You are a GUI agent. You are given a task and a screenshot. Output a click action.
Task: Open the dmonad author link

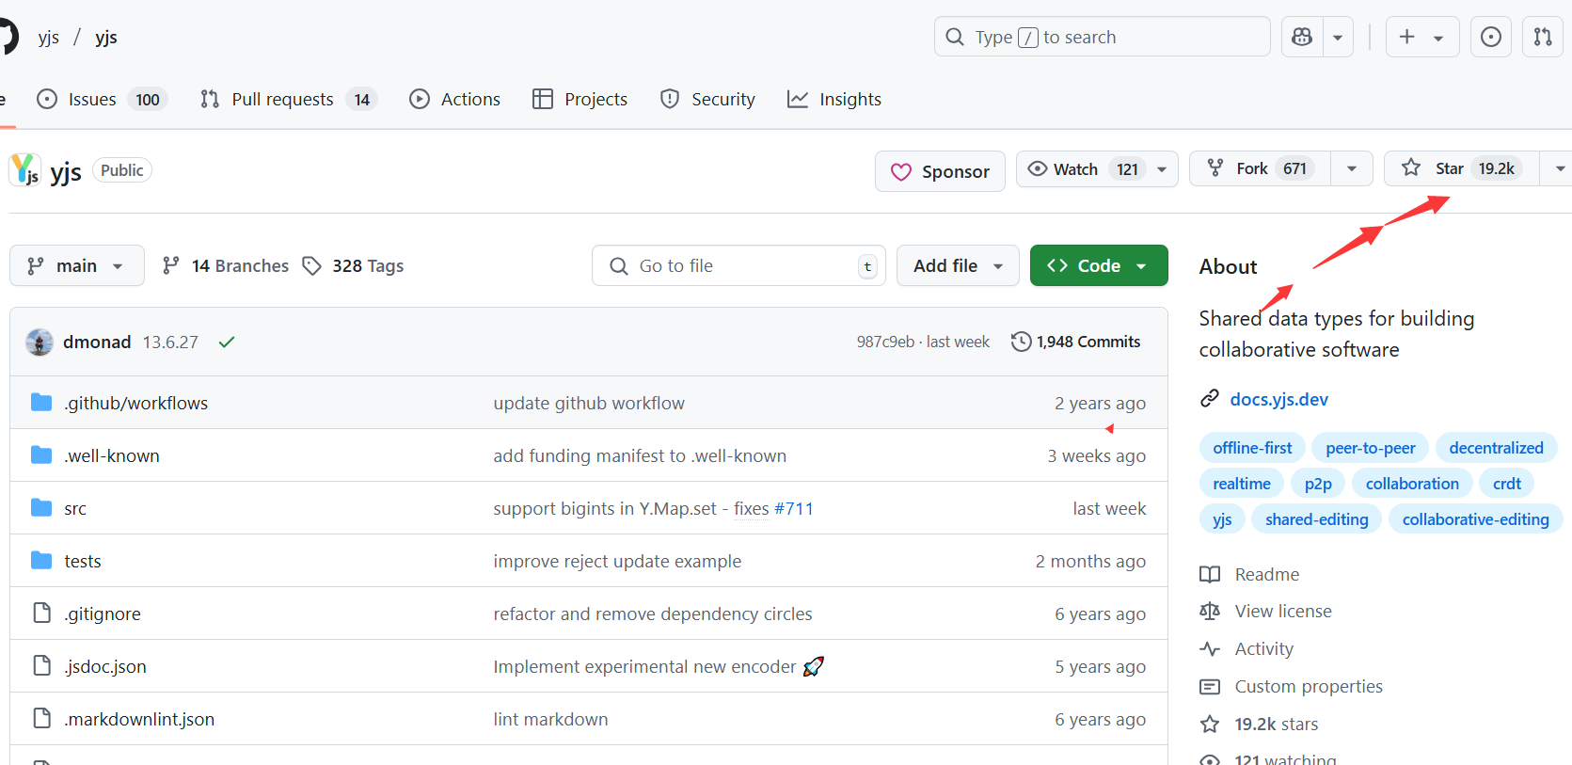click(x=97, y=342)
